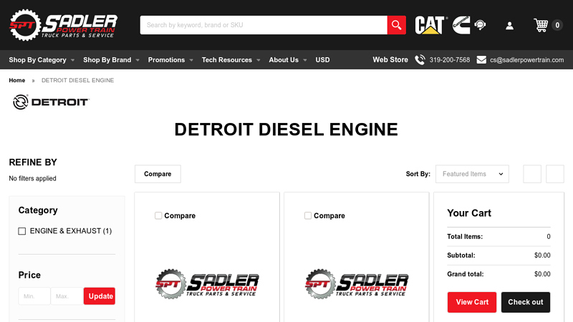Go to Home breadcrumb
Image resolution: width=573 pixels, height=322 pixels.
[x=16, y=80]
